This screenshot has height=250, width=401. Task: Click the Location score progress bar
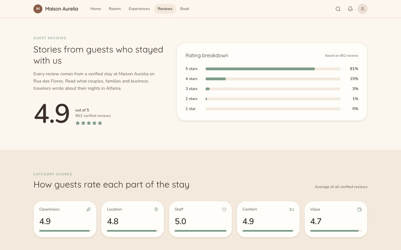click(x=133, y=231)
